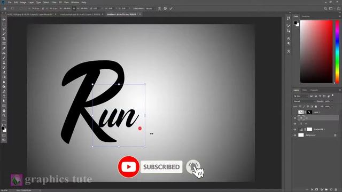Close the active Untitled document tab

pos(140,14)
